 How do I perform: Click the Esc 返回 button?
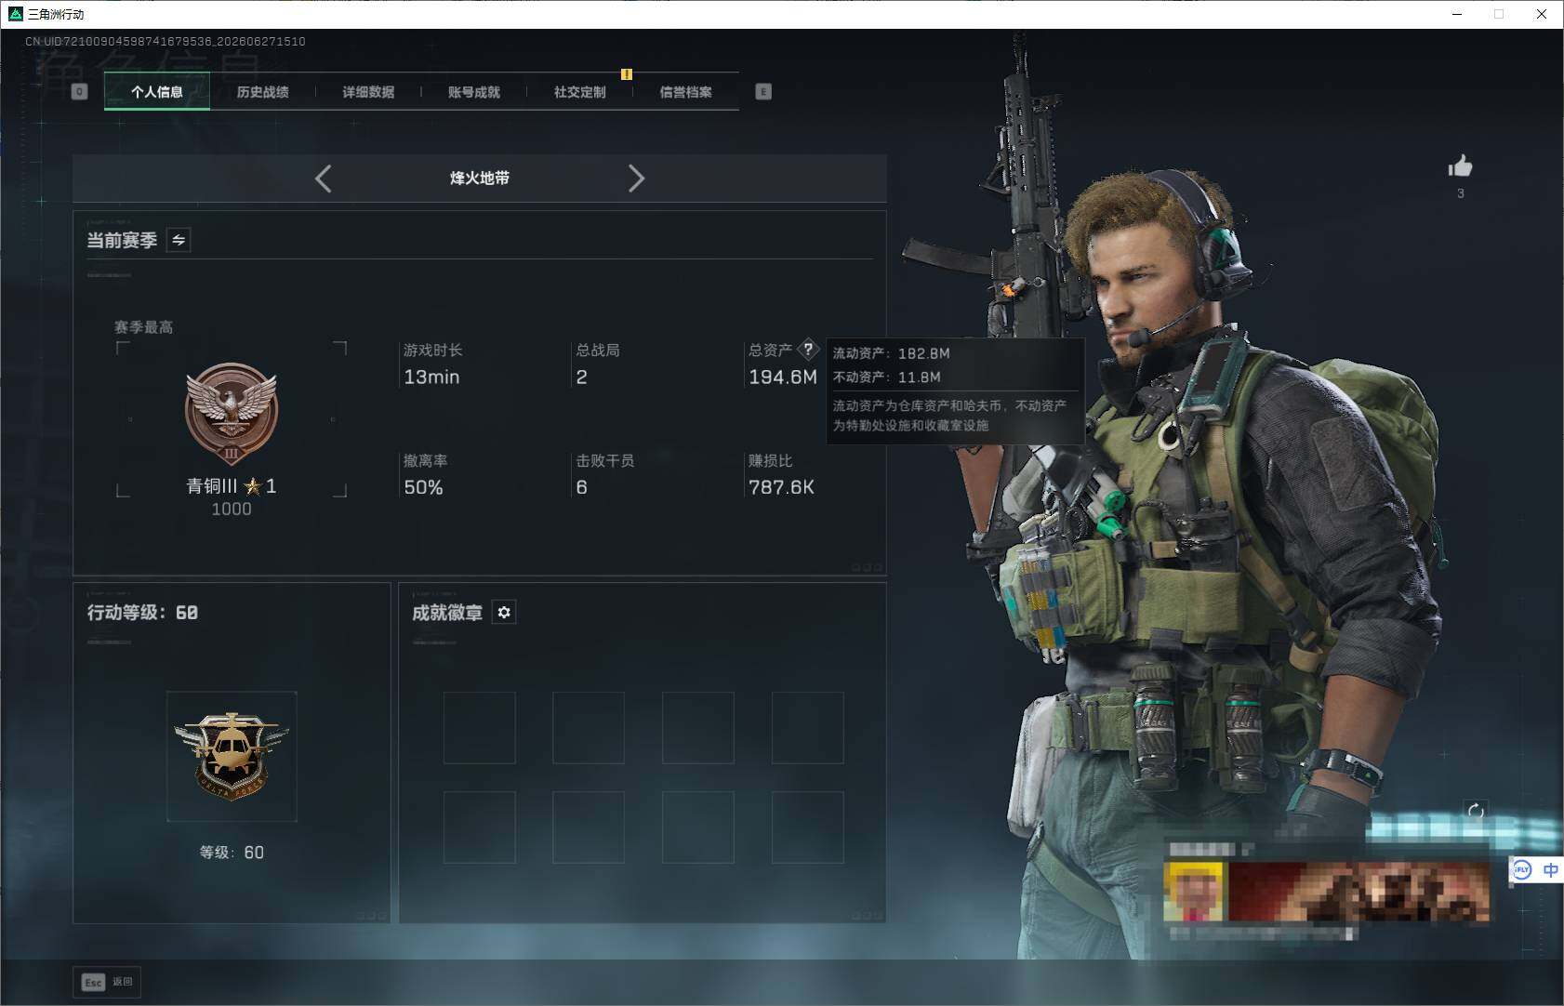107,982
